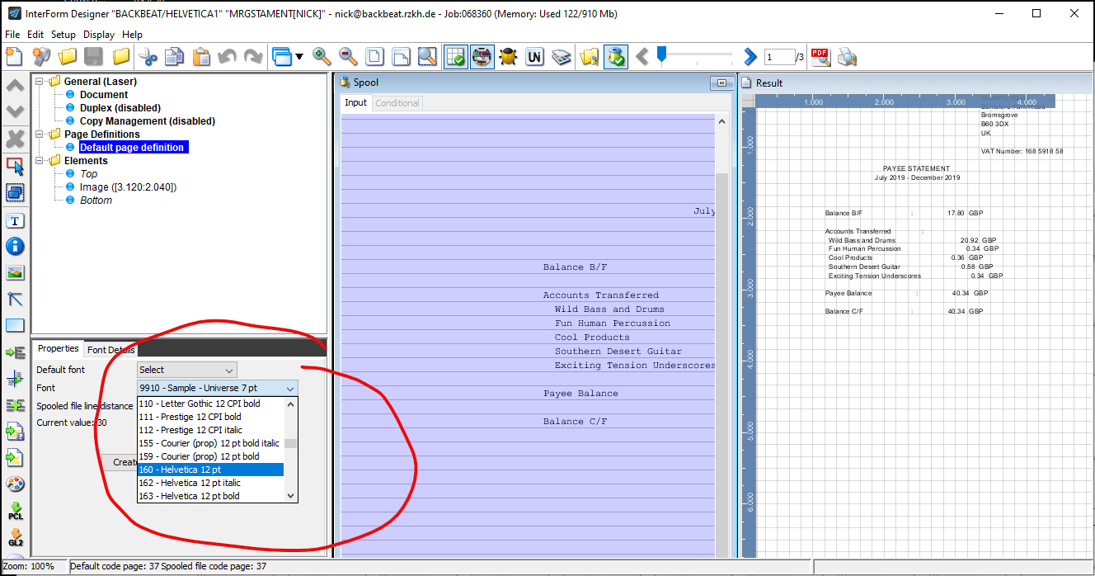1095x576 pixels.
Task: Select '155 - Courier (prop) 12 pt bold italic'
Action: click(x=210, y=443)
